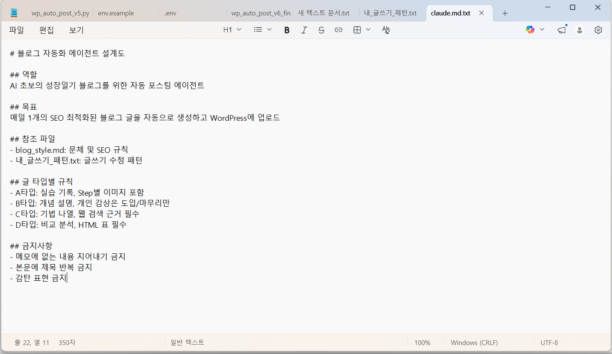This screenshot has height=354, width=612.
Task: Insert a hyperlink with link icon
Action: point(339,30)
